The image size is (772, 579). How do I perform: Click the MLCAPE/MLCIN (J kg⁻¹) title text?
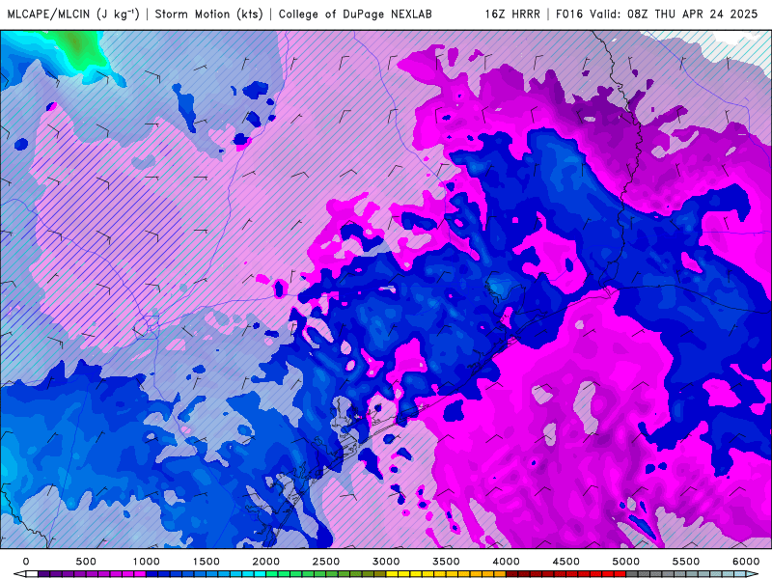[x=73, y=14]
